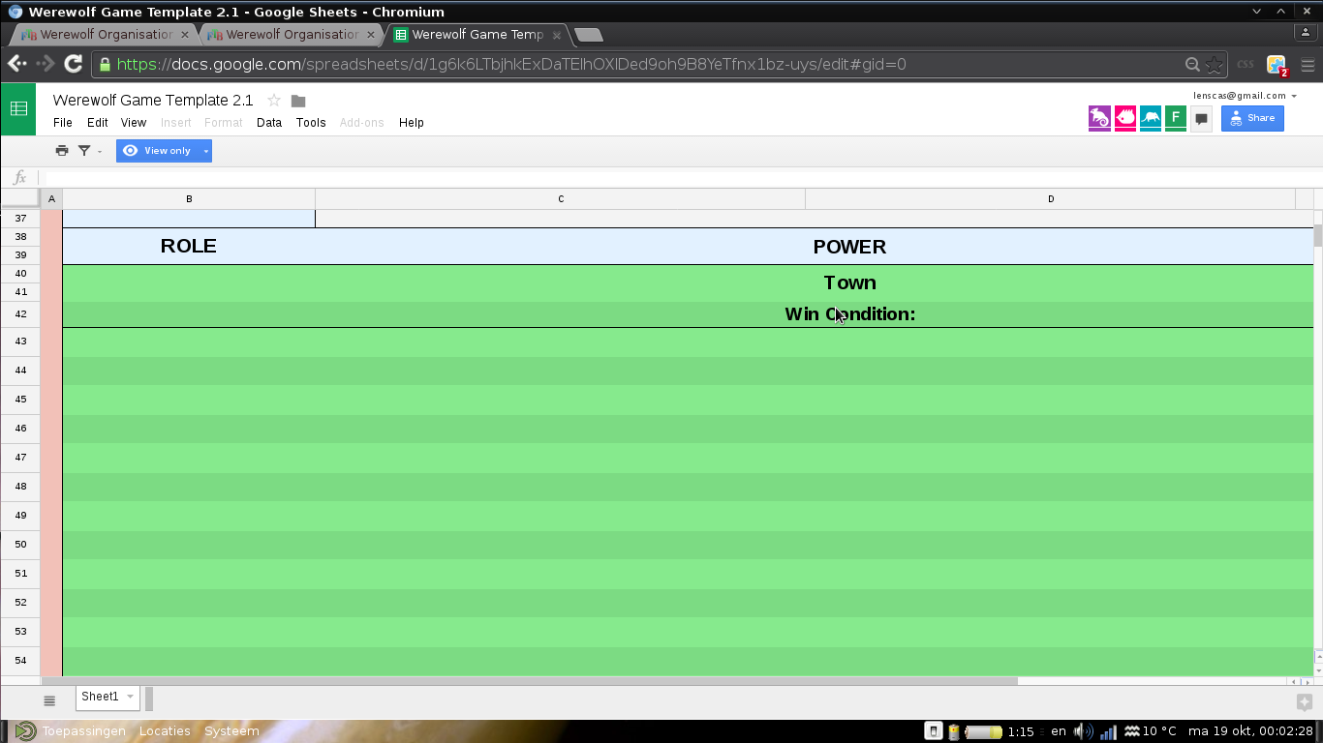The image size is (1323, 743).
Task: Open the Sheet1 tab dropdown arrow
Action: (130, 697)
